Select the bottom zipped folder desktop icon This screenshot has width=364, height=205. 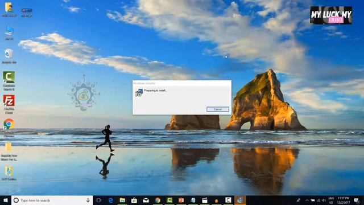click(x=9, y=173)
